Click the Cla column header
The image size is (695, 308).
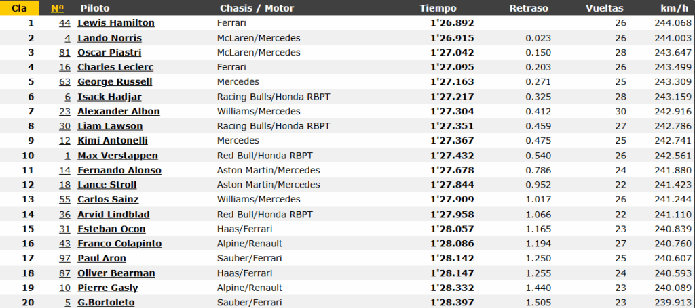click(18, 8)
